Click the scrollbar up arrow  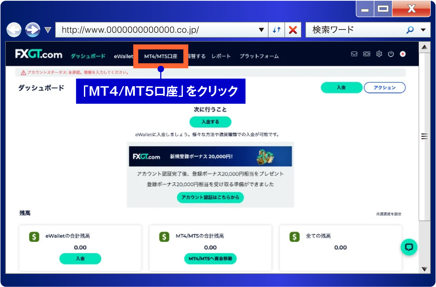tap(424, 47)
